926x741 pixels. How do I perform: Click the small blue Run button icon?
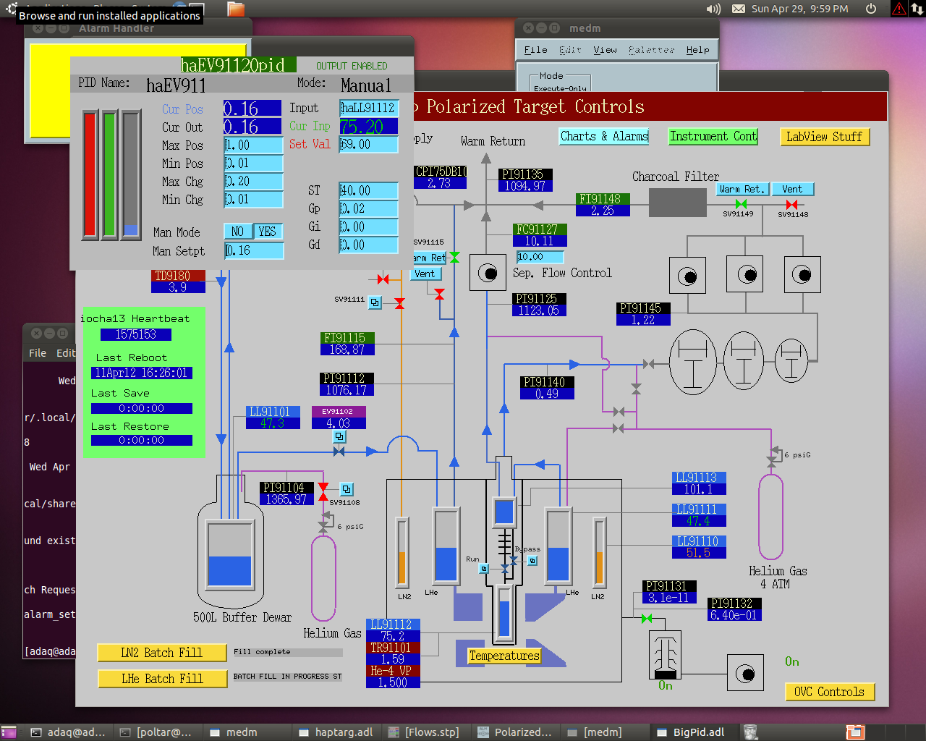pyautogui.click(x=484, y=569)
